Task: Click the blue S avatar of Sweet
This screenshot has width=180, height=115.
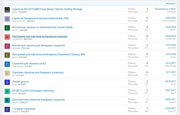Action: click(7, 82)
